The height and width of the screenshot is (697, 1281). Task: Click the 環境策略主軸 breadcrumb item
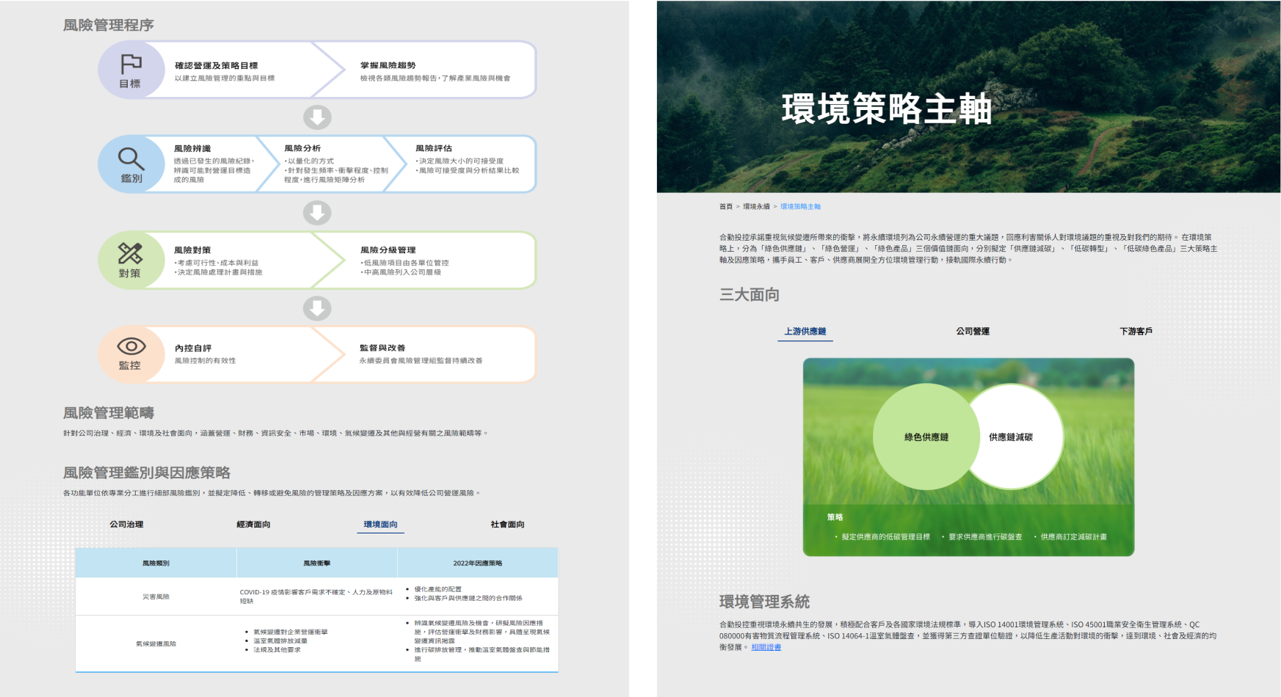point(800,207)
